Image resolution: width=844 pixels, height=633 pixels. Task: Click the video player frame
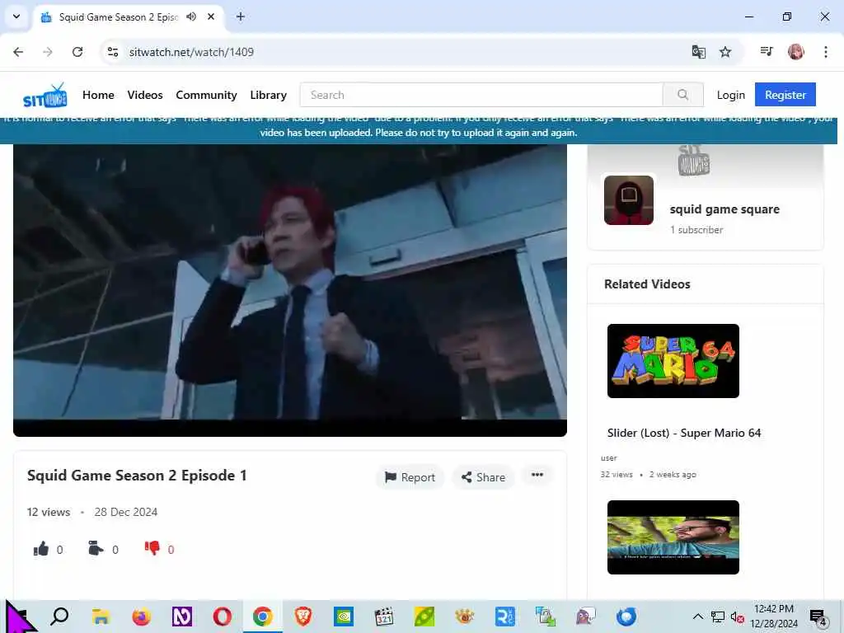tap(289, 289)
